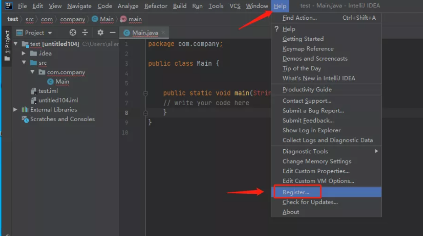The width and height of the screenshot is (423, 236).
Task: Click the src folder icon
Action: tap(33, 63)
